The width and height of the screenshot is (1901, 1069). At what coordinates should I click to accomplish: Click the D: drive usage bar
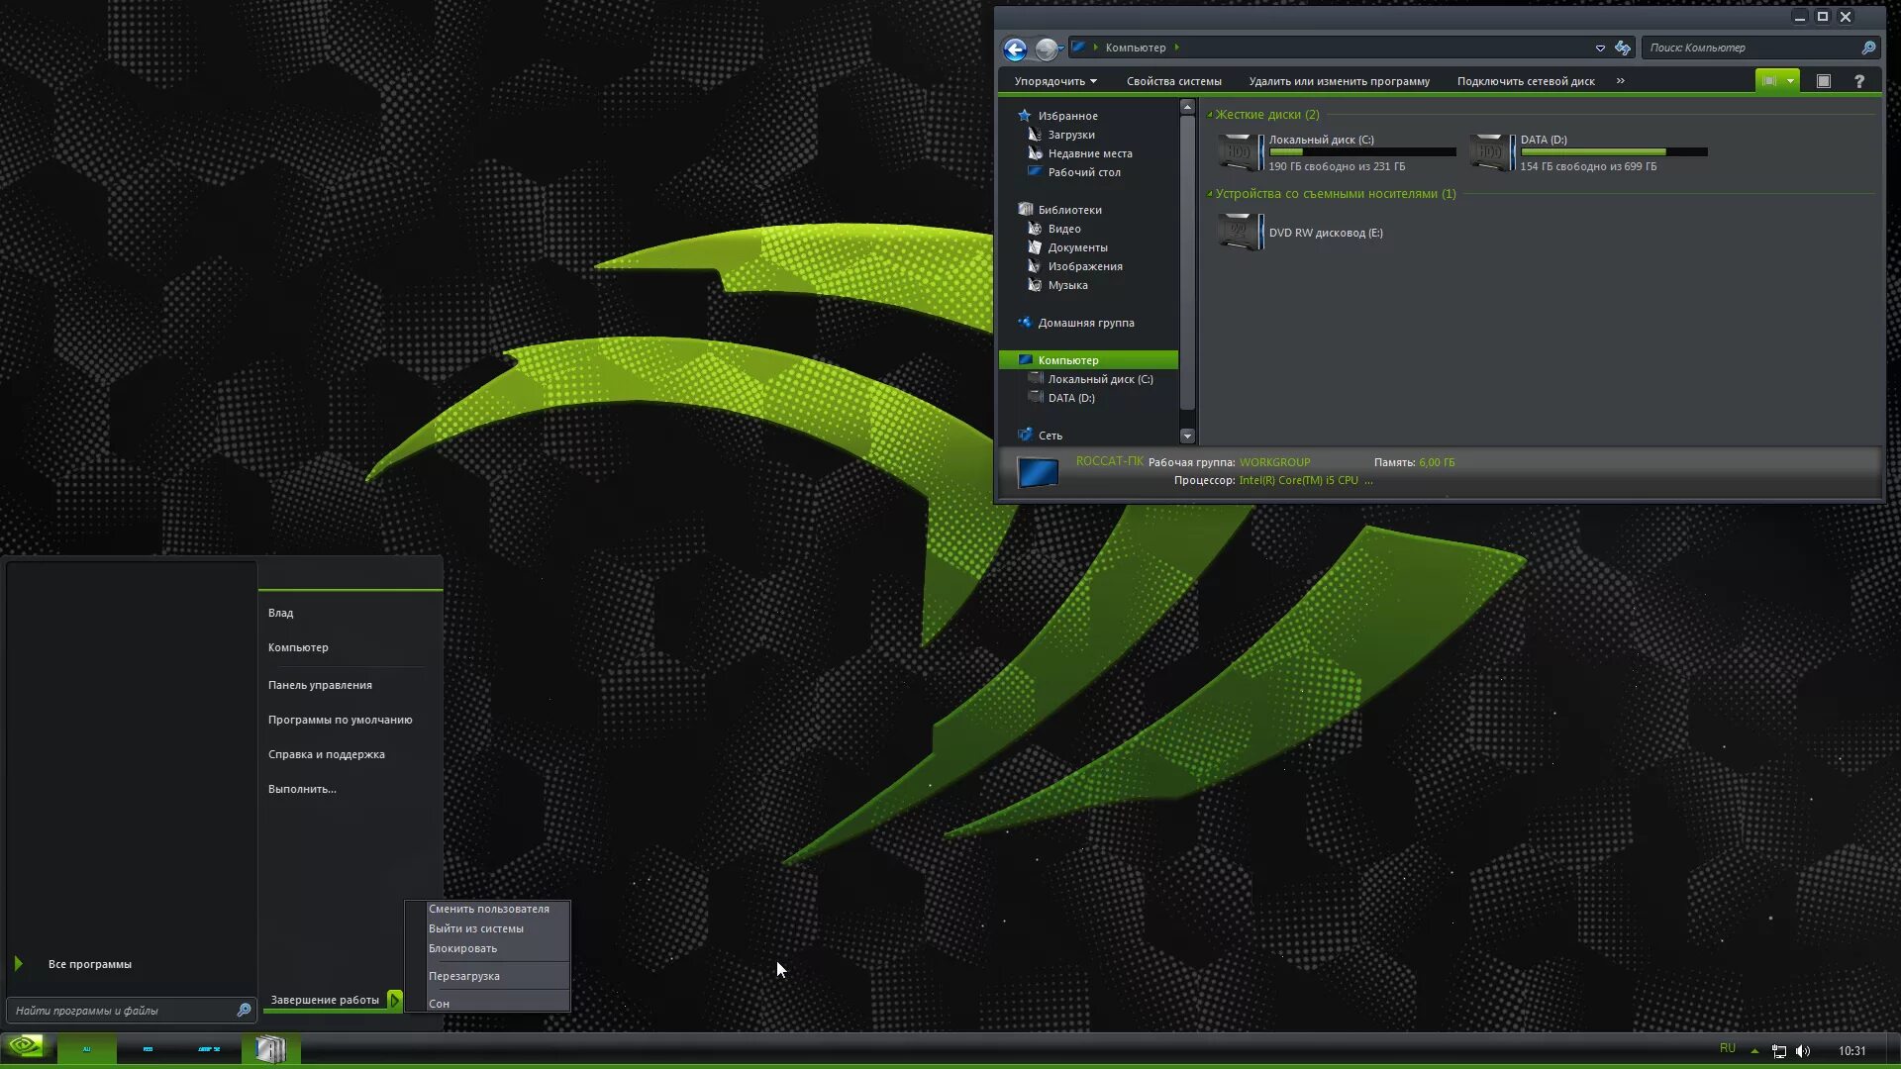point(1614,152)
